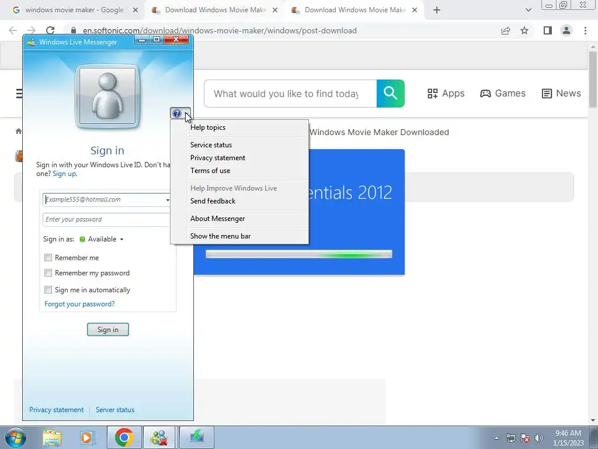Open Privacy statement link at Messenger bottom

tap(57, 410)
